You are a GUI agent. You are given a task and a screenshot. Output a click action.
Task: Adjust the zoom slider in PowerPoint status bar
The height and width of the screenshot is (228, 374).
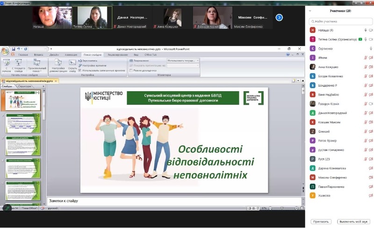[282, 207]
